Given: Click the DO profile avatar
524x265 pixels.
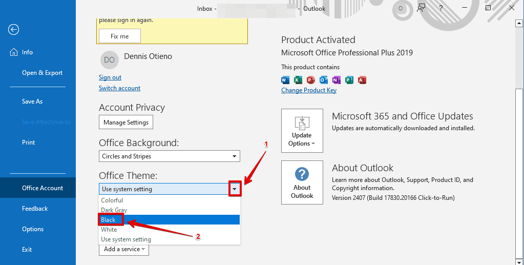Looking at the screenshot, I should (x=109, y=60).
